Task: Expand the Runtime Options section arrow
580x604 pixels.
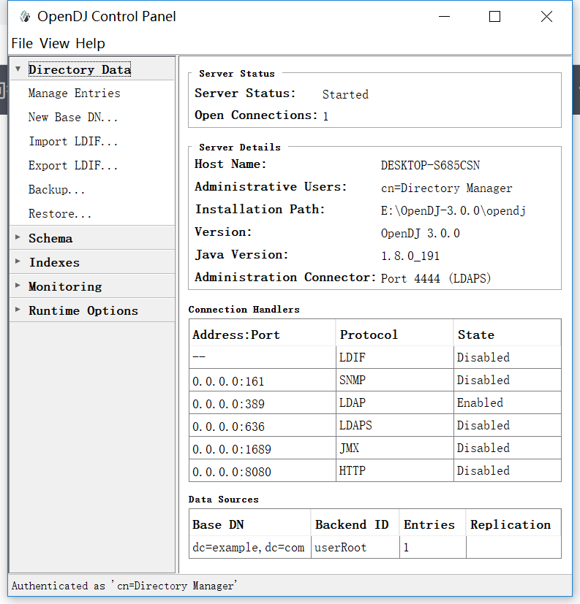Action: click(18, 310)
